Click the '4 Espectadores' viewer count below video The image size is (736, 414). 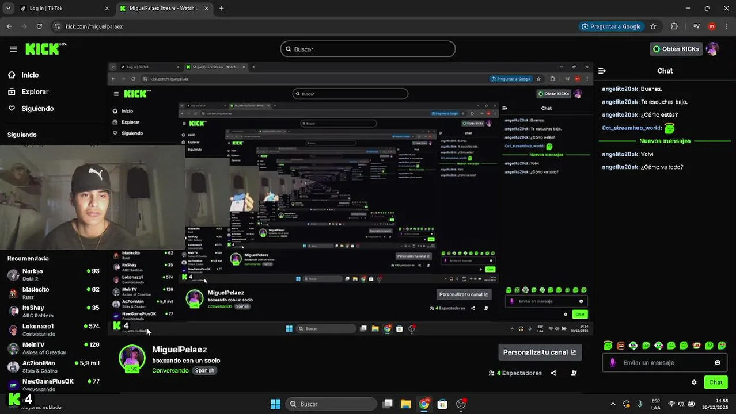pyautogui.click(x=515, y=373)
